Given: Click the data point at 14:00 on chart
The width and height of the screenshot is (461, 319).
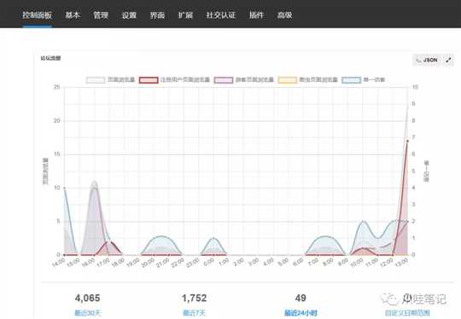Looking at the screenshot, I should [x=64, y=188].
